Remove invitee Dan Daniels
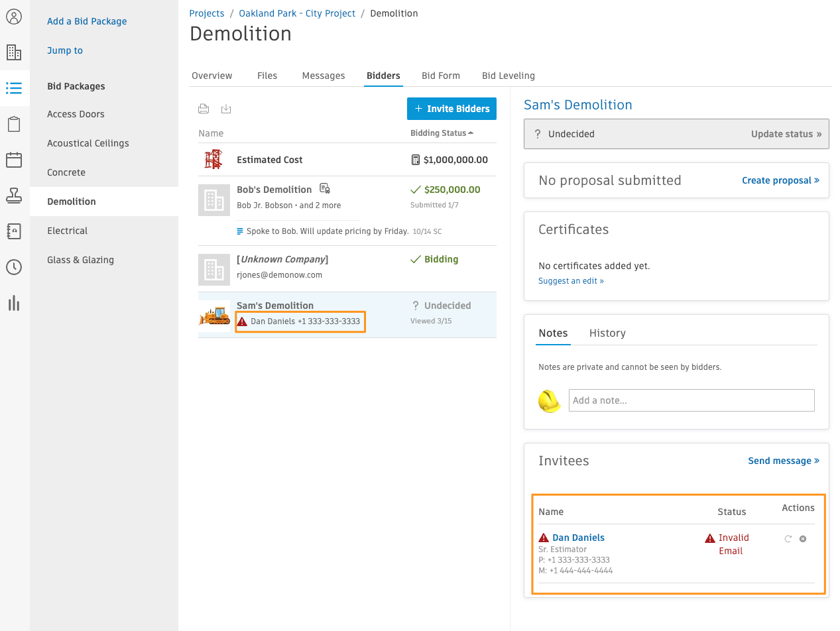The width and height of the screenshot is (840, 631). (x=803, y=539)
